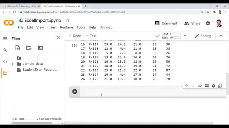The height and width of the screenshot is (128, 229).
Task: Open the cell editor settings gear
Action: [213, 86]
